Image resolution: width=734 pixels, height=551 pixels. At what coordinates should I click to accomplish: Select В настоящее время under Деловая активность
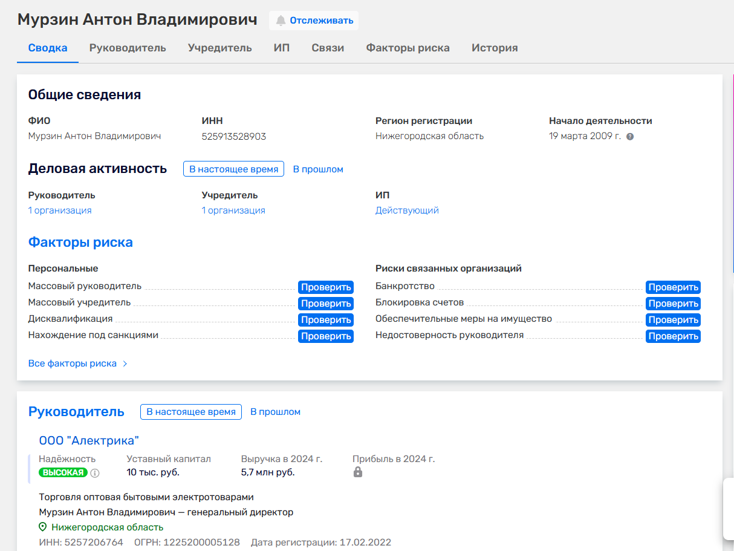233,169
